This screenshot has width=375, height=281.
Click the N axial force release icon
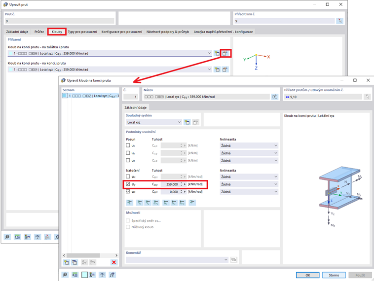click(129, 203)
